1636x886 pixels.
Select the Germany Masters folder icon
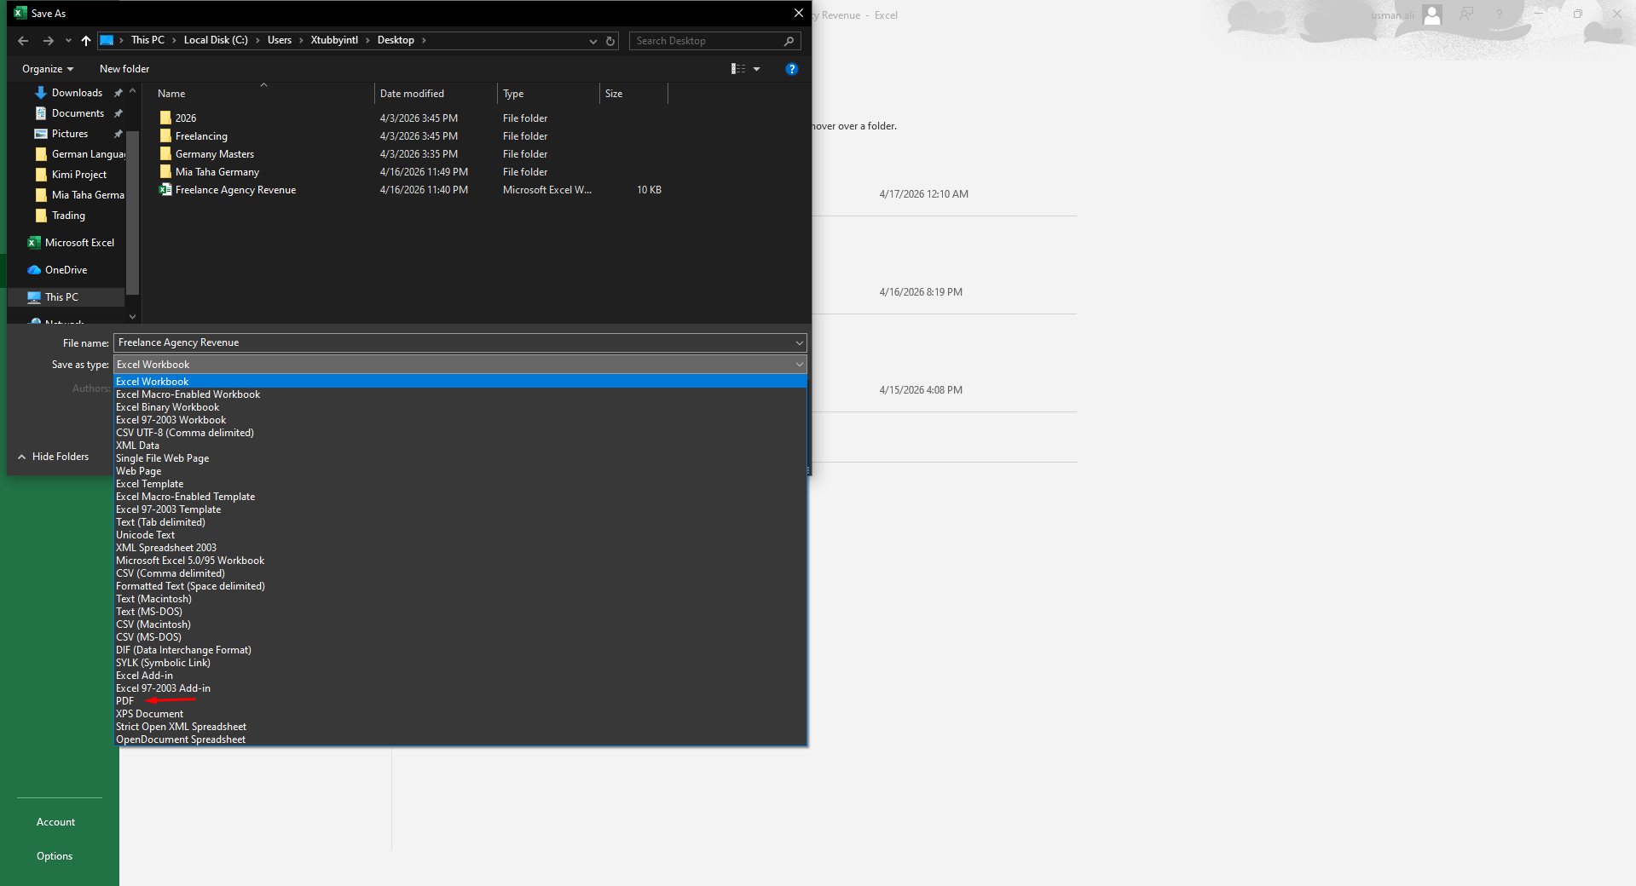click(165, 154)
